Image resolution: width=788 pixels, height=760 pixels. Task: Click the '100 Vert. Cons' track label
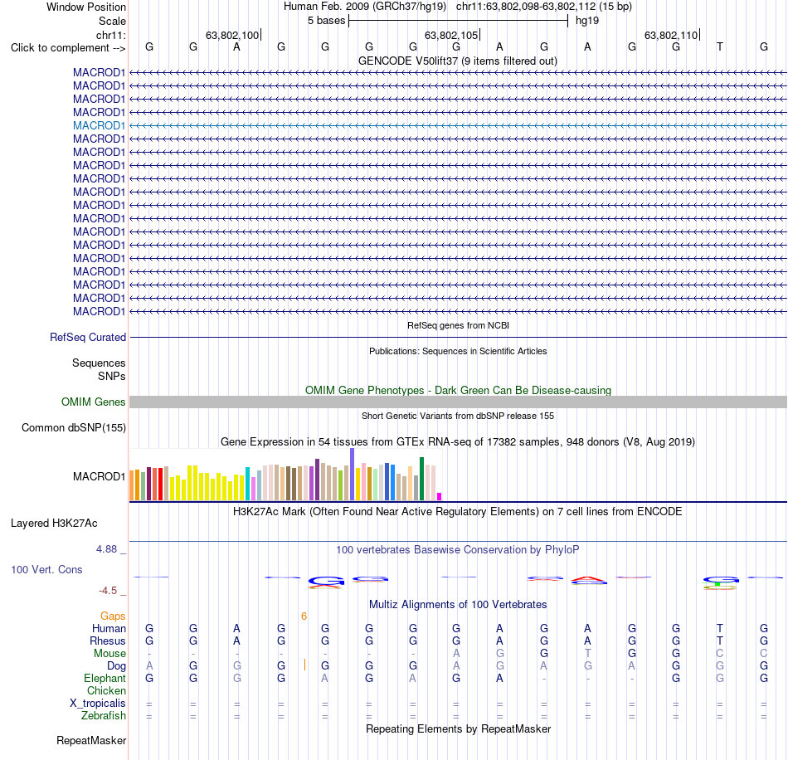click(x=46, y=569)
